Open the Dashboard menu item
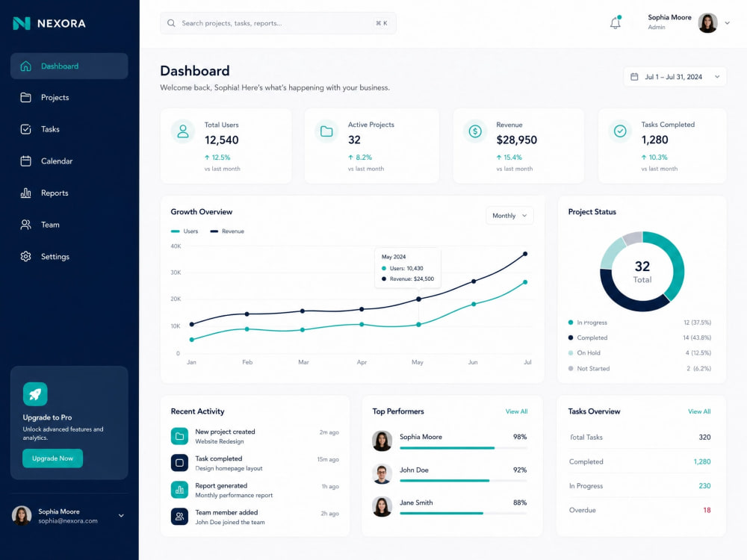747x560 pixels. [69, 66]
